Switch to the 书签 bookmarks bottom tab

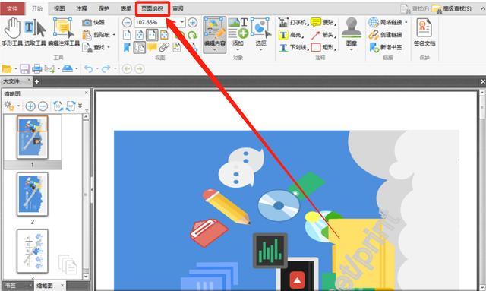pos(11,286)
